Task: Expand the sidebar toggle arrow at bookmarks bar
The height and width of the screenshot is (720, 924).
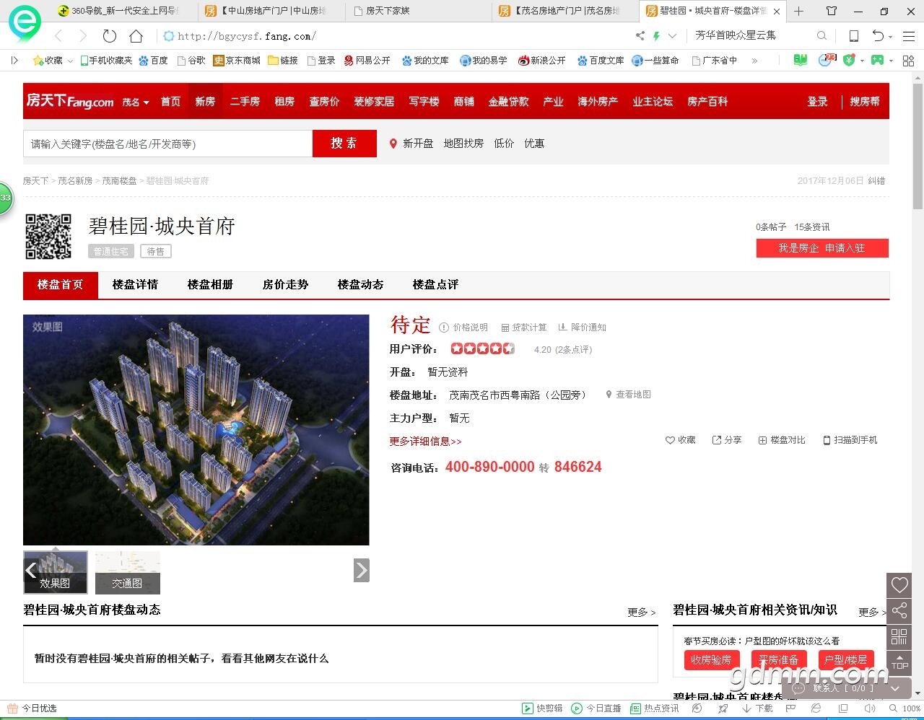Action: click(x=14, y=61)
